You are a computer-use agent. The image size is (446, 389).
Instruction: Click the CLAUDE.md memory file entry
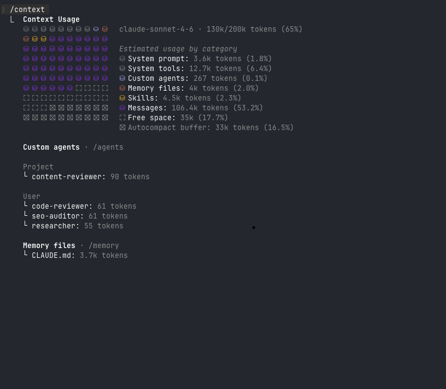click(53, 256)
